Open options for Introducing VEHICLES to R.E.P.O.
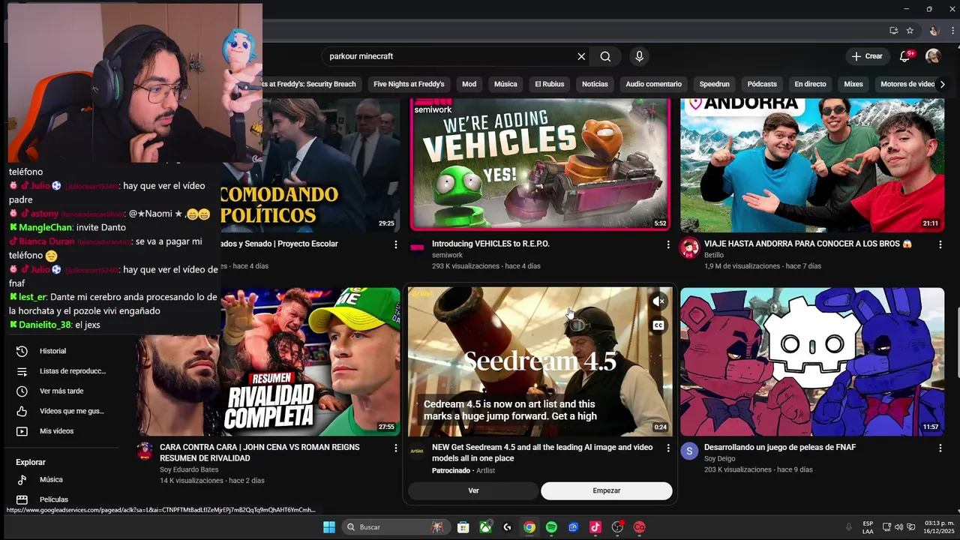 668,244
